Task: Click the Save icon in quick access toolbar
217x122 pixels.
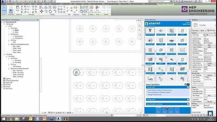Action: [x=10, y=1]
